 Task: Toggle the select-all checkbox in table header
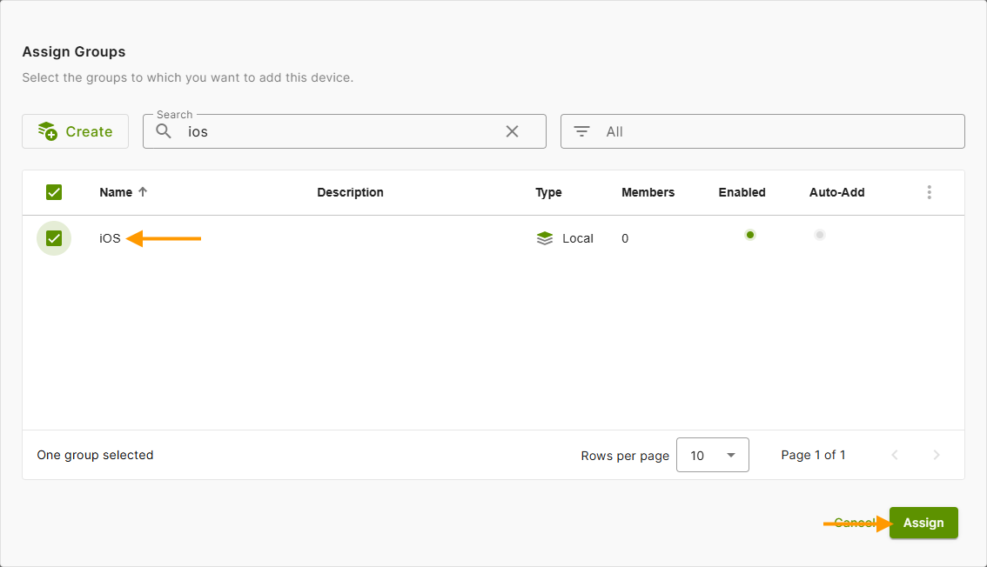[53, 192]
